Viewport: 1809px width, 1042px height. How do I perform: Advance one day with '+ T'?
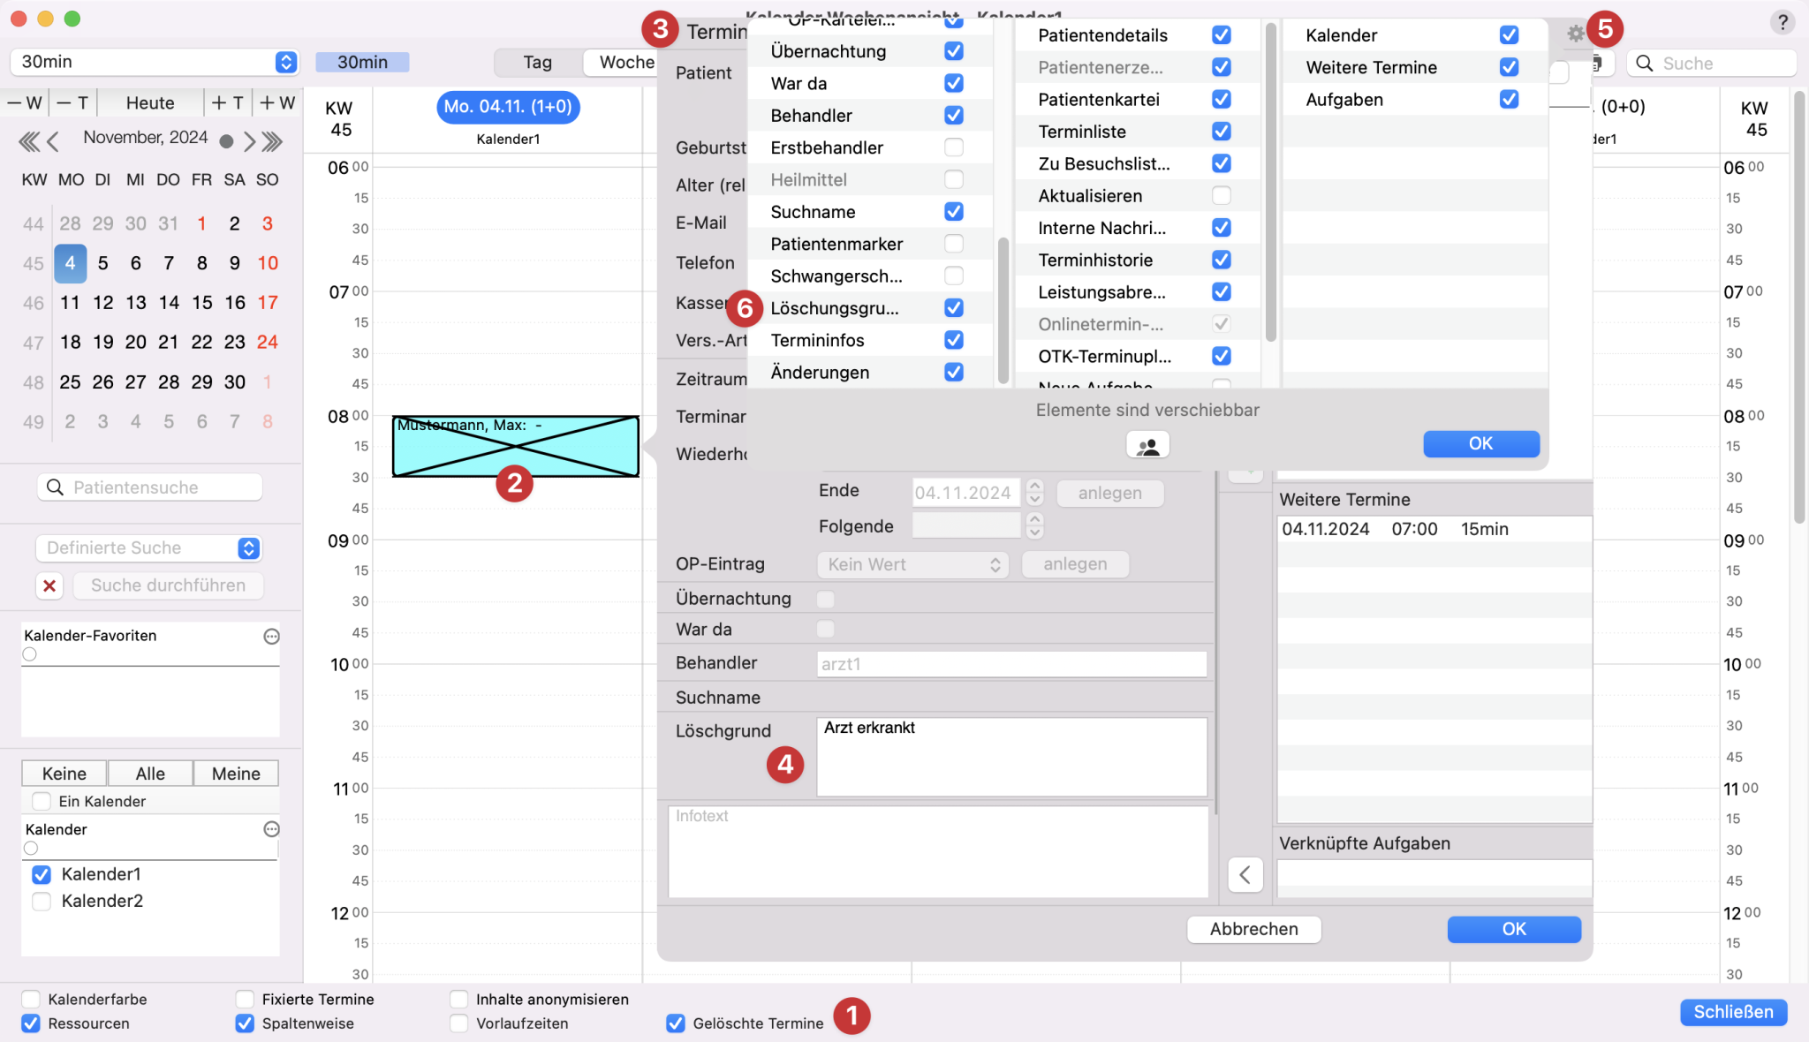point(228,102)
